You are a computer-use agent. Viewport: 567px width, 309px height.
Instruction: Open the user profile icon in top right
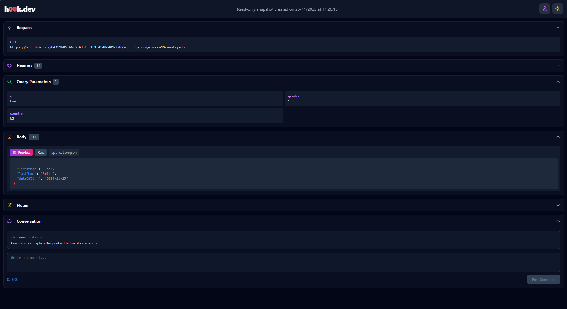click(544, 9)
